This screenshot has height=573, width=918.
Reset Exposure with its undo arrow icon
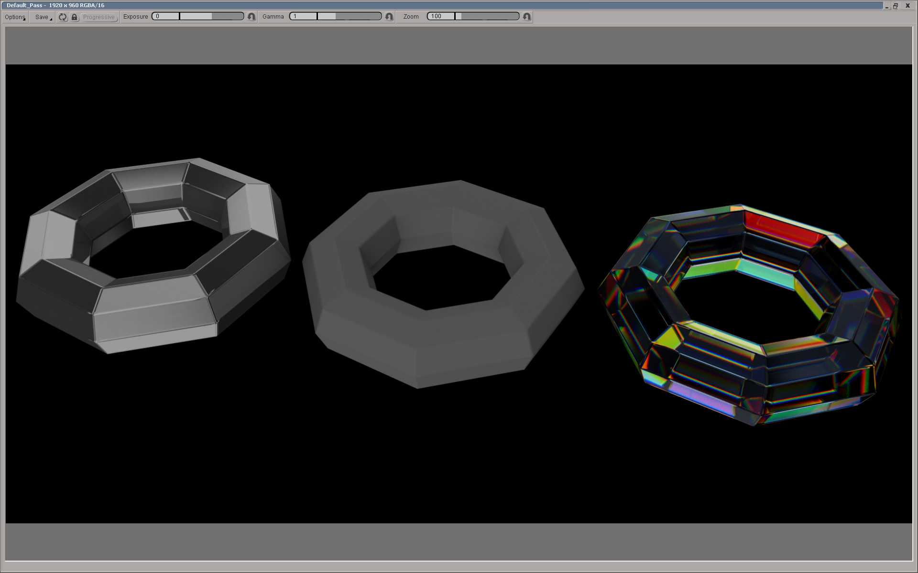click(251, 17)
